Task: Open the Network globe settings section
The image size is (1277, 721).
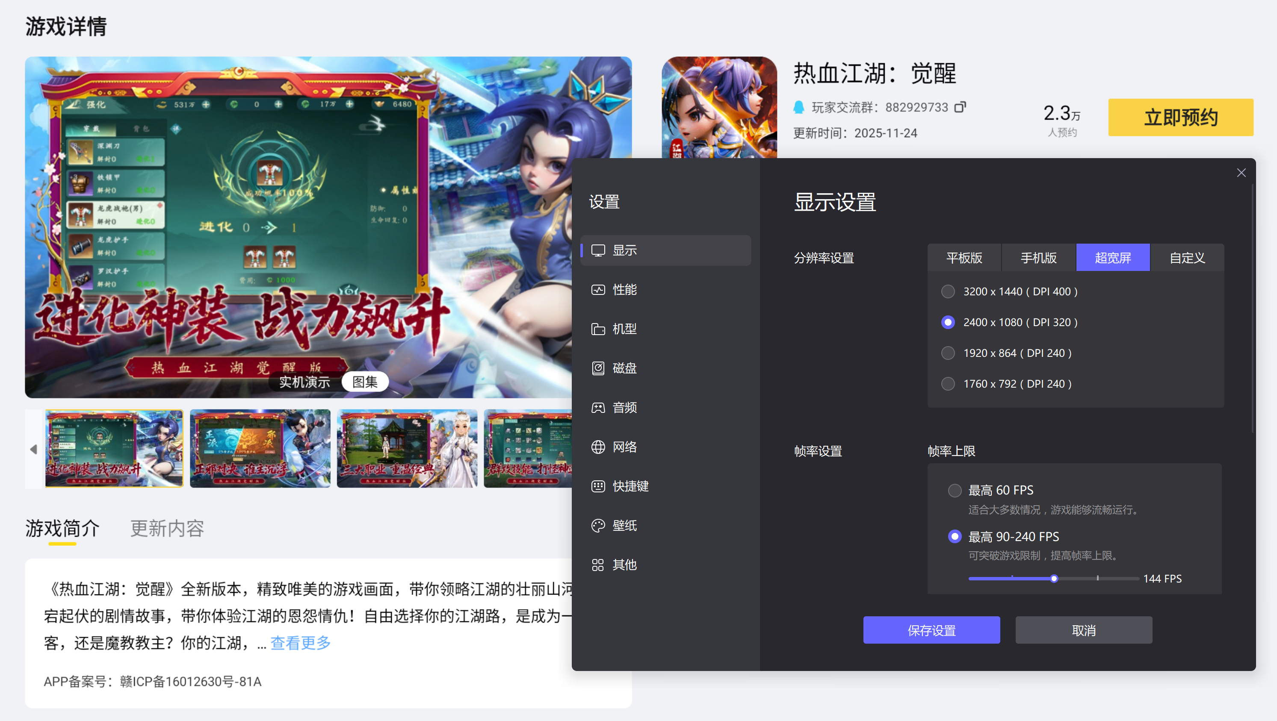Action: pos(624,447)
